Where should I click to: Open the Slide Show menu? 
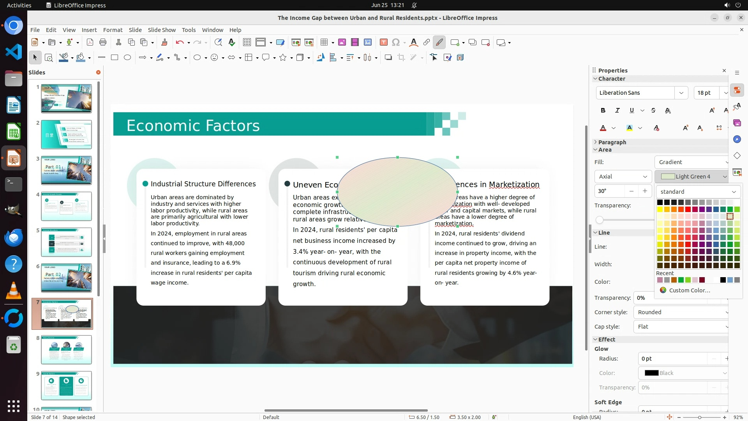[162, 30]
